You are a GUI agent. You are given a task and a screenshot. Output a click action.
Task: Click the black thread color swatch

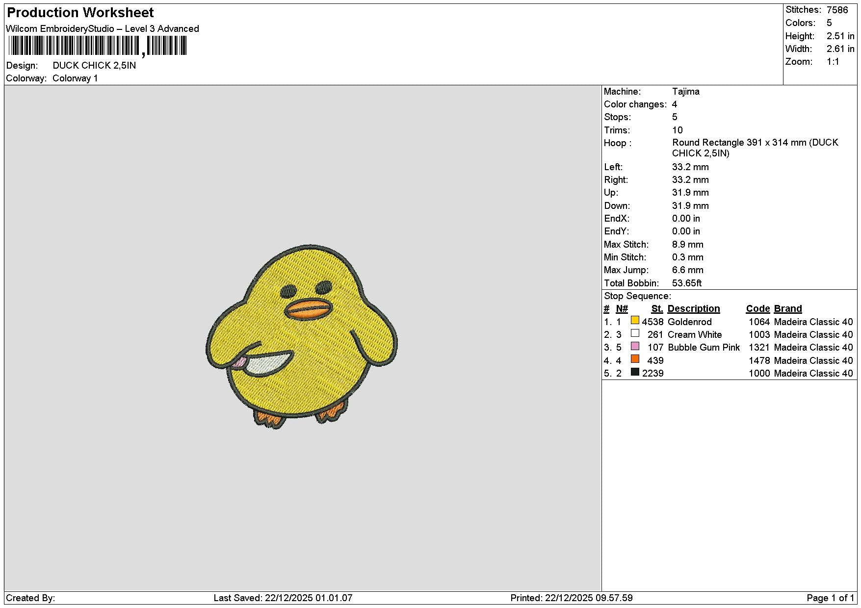[x=635, y=372]
